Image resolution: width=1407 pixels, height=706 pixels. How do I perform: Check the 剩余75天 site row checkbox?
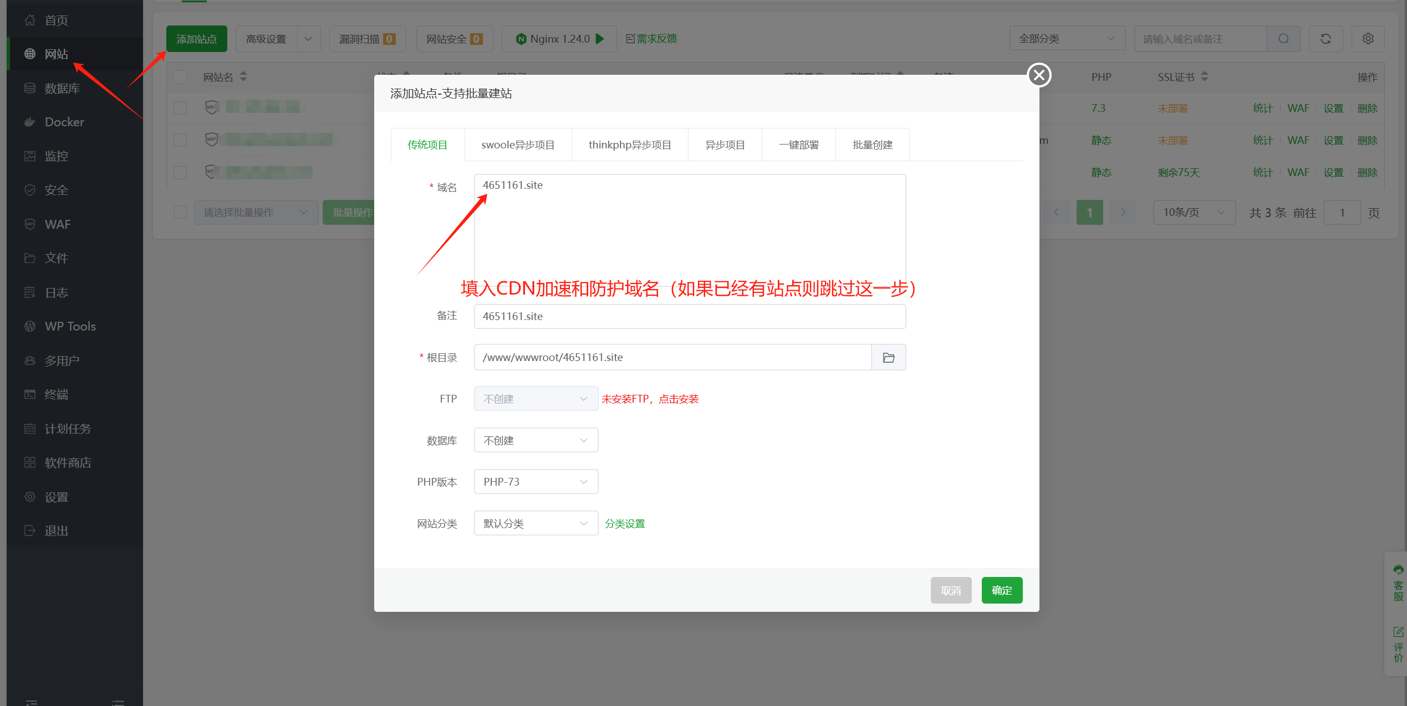180,172
